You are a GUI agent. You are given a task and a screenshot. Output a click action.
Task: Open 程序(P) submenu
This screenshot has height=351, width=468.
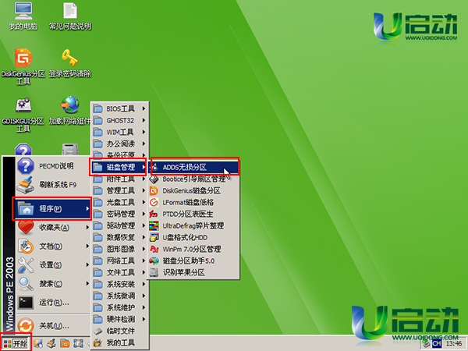pos(53,208)
